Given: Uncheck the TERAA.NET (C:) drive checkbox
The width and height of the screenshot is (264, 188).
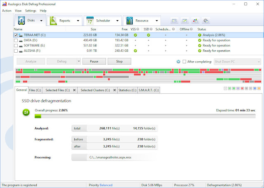Looking at the screenshot, I should tap(16, 35).
